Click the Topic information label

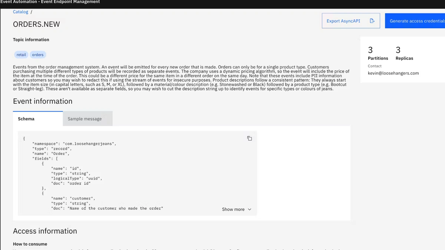[x=31, y=40]
